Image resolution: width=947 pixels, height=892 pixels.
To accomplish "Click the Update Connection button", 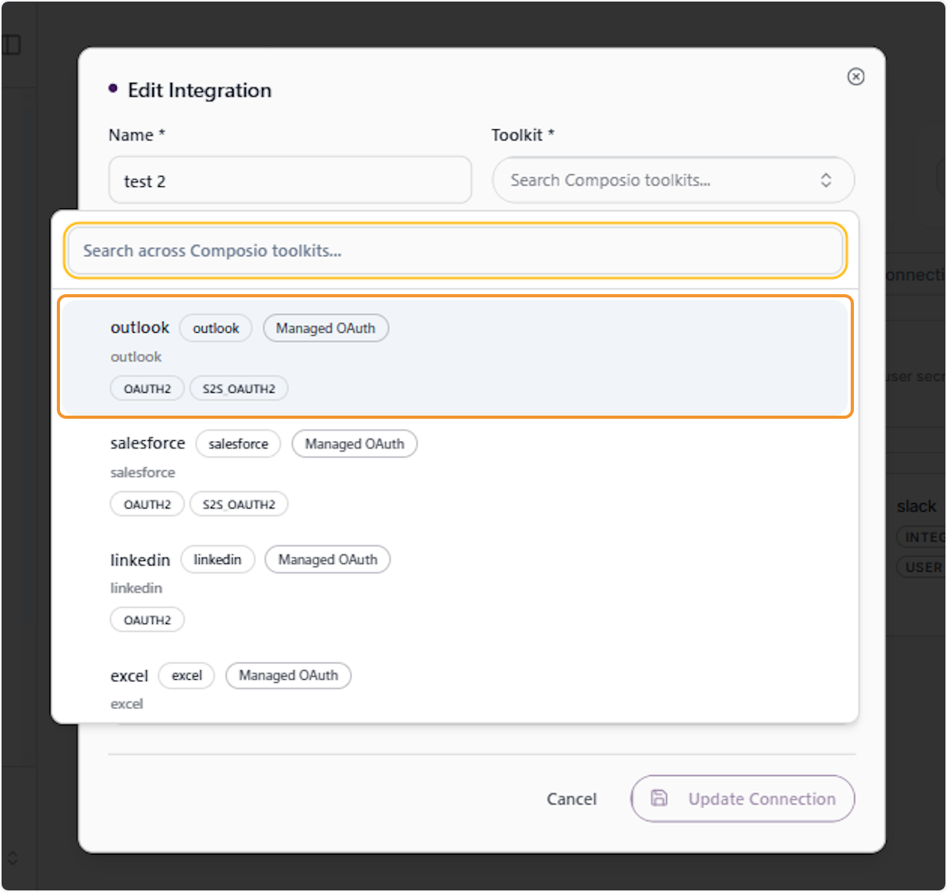I will pyautogui.click(x=743, y=799).
